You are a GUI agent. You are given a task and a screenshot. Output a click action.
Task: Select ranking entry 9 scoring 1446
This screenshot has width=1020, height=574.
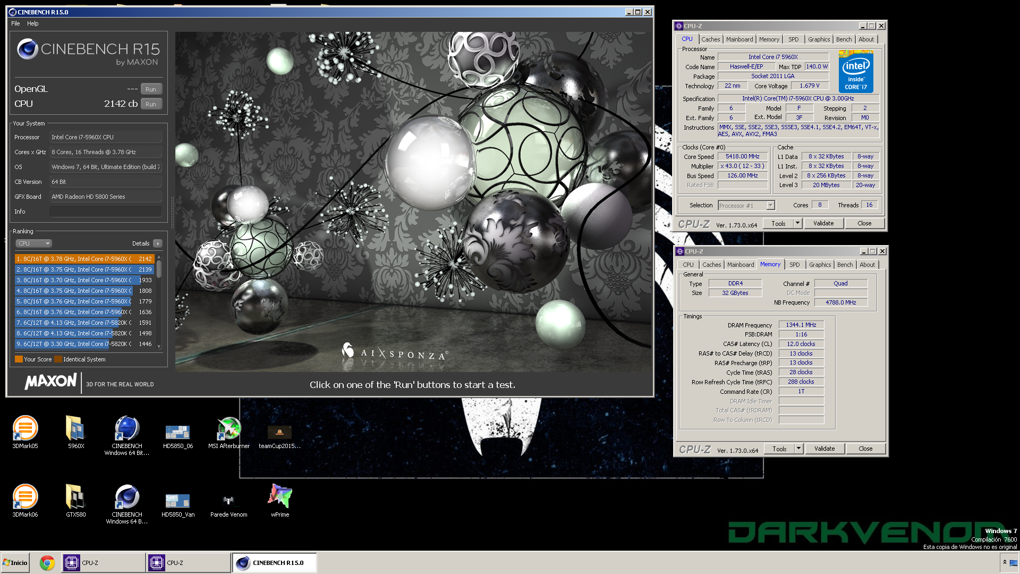tap(84, 344)
